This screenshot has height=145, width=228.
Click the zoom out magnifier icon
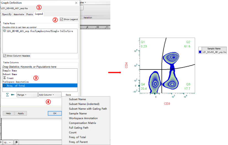tap(1, 142)
